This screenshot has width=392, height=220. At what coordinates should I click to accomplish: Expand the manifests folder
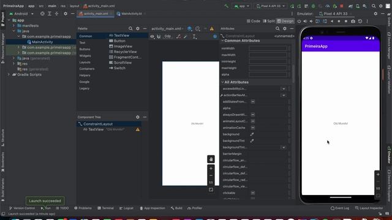coord(13,26)
